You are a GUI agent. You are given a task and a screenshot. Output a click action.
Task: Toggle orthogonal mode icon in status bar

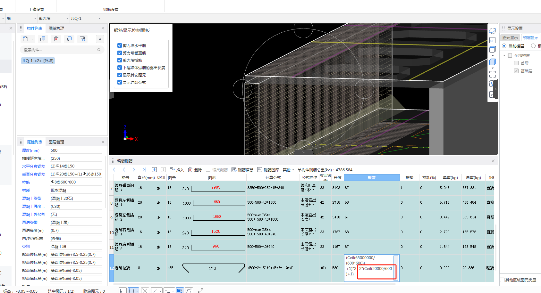pos(122,290)
